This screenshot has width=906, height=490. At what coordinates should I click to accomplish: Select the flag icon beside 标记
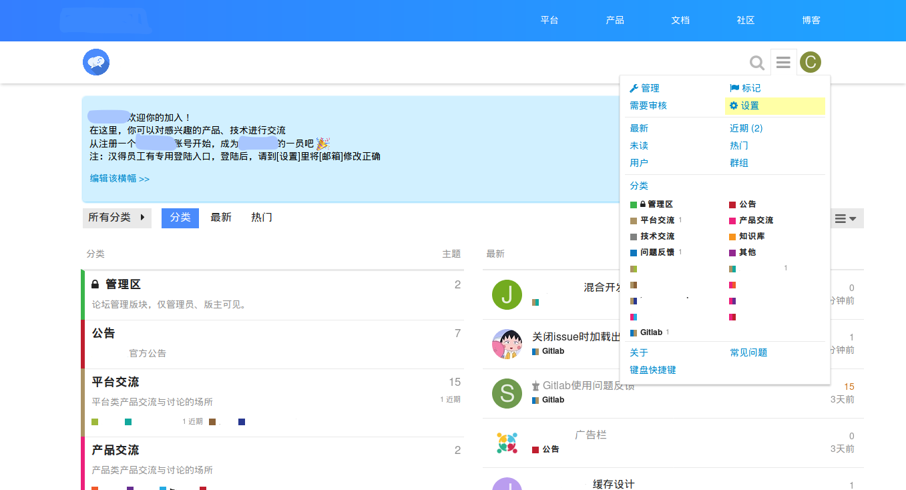tap(733, 87)
